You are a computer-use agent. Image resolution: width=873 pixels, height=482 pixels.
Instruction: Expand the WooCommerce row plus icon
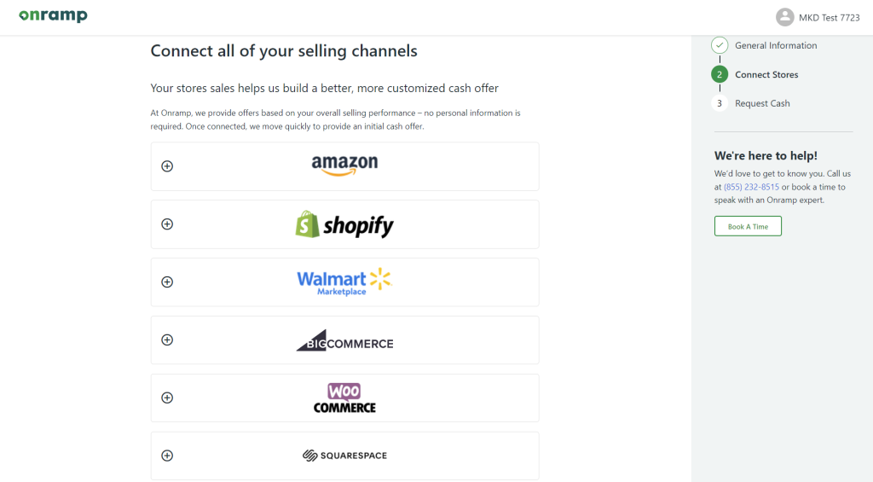click(167, 398)
